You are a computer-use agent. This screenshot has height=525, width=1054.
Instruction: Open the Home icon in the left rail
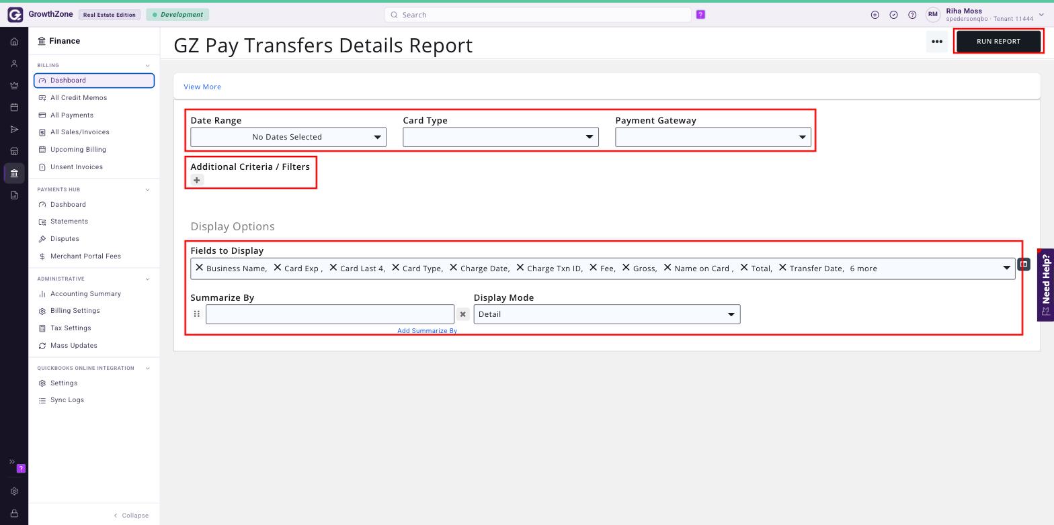click(14, 42)
